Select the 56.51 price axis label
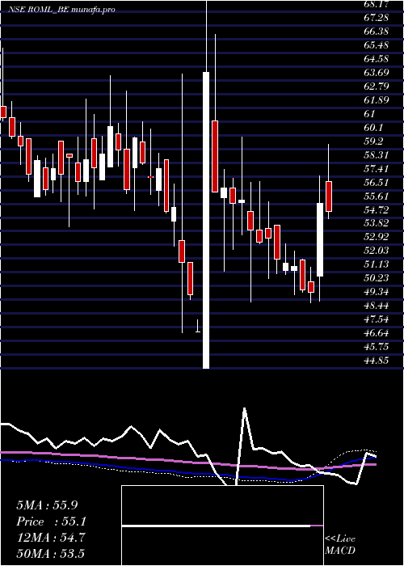404x566 pixels. click(377, 183)
